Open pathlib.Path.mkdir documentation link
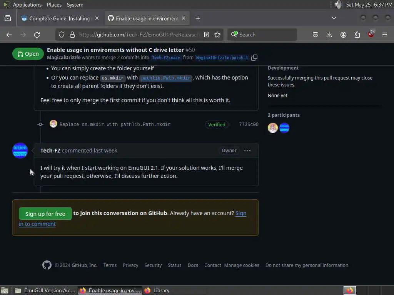 pos(166,78)
